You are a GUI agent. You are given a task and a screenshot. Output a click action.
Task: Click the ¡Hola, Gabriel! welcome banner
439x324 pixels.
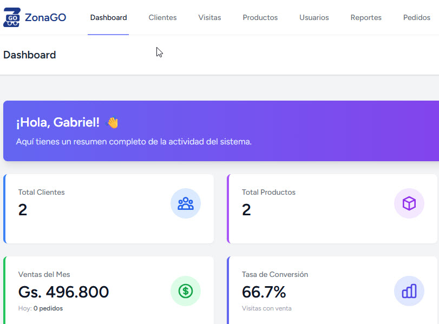pos(217,131)
